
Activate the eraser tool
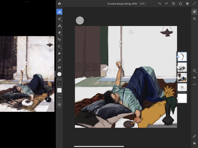tap(59, 33)
